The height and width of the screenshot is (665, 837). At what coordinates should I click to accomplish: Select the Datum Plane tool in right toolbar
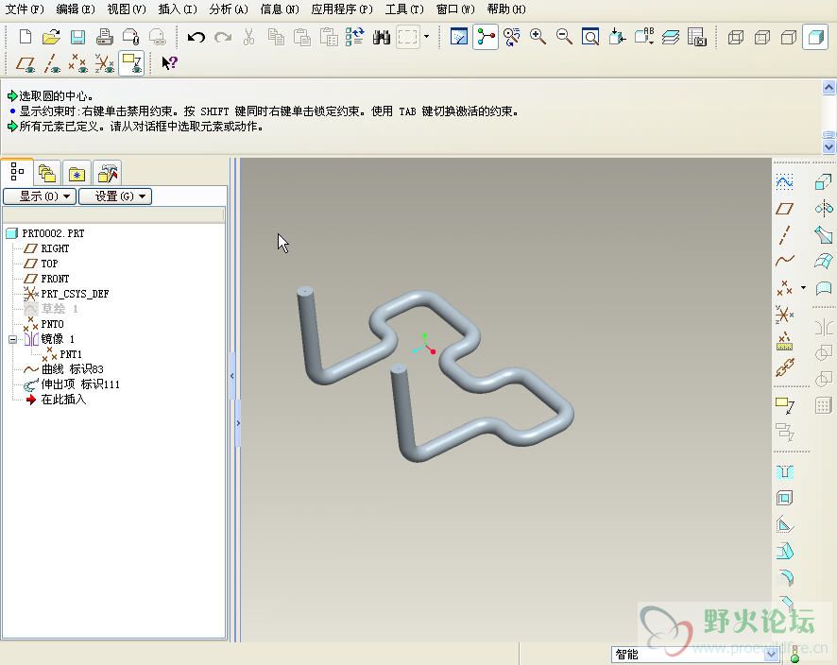[784, 209]
